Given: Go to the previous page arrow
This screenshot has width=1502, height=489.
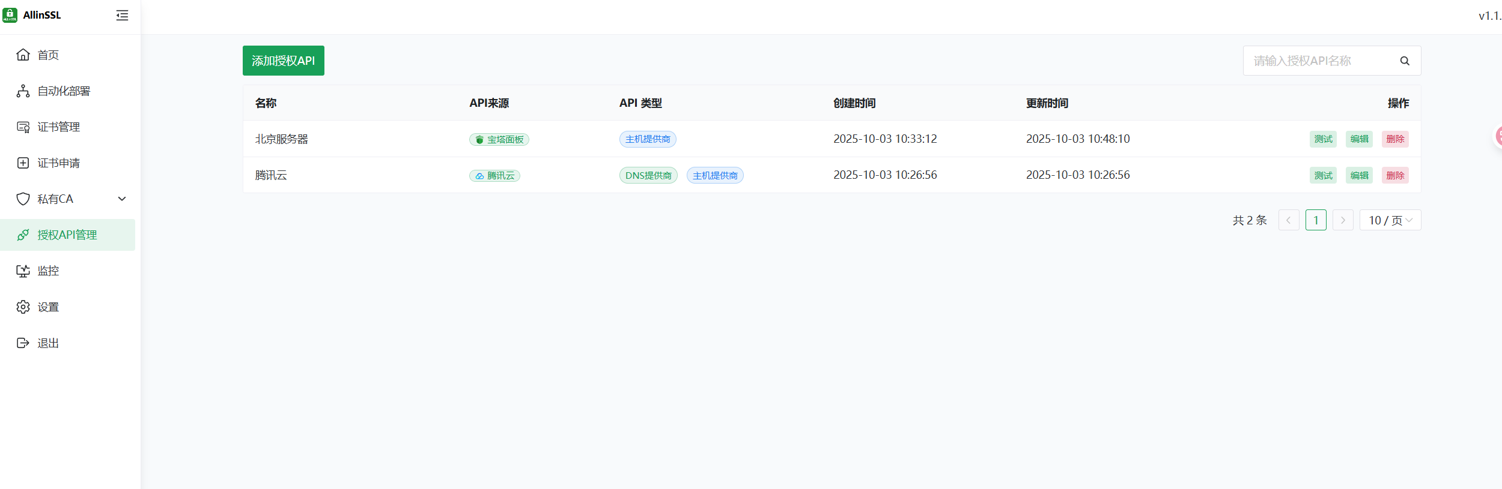Looking at the screenshot, I should pos(1289,220).
